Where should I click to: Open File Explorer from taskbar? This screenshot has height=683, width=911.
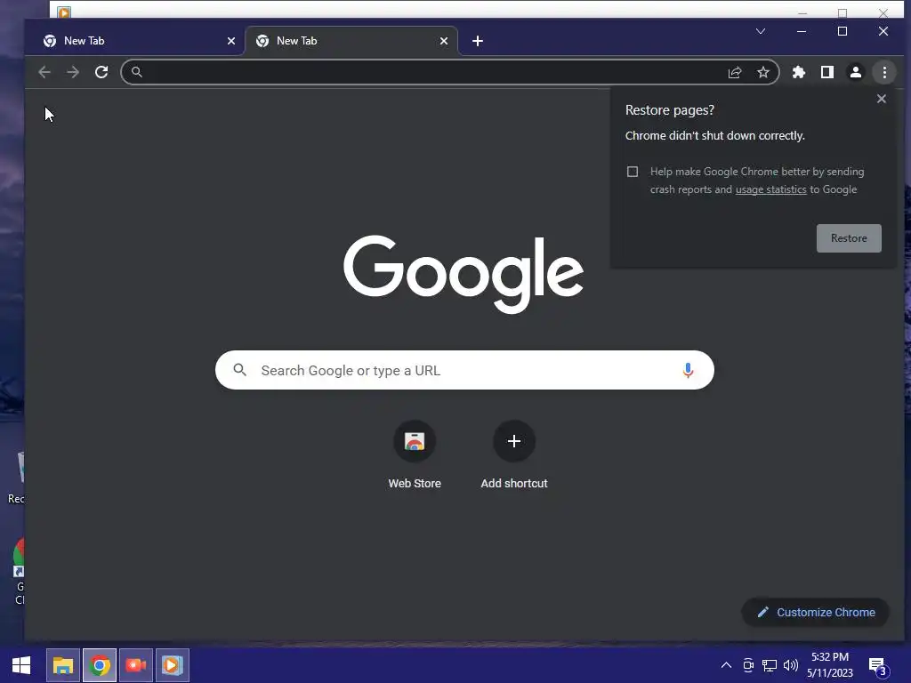(x=63, y=665)
